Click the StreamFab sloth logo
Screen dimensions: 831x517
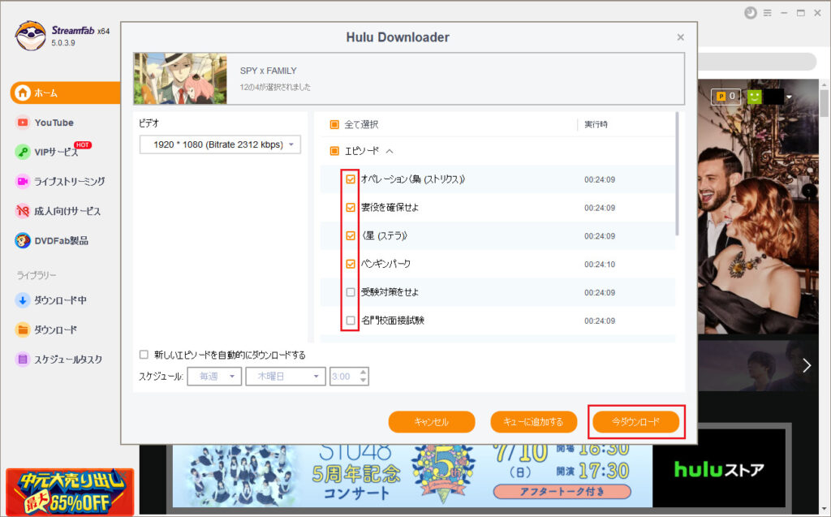pyautogui.click(x=30, y=36)
